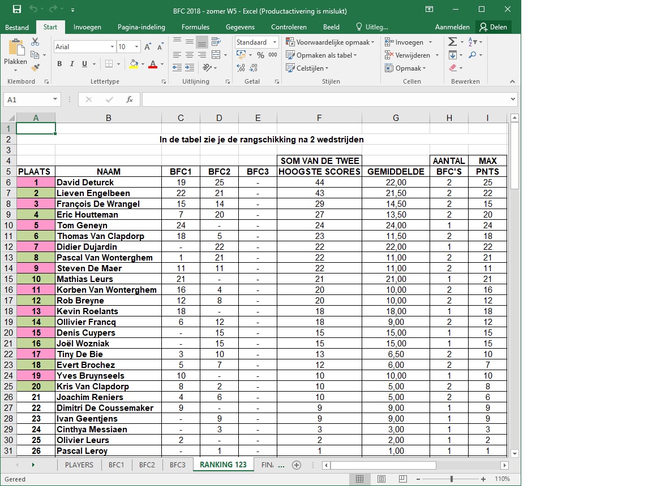The width and height of the screenshot is (652, 486).
Task: Switch to the PLAYERS sheet tab
Action: tap(79, 465)
